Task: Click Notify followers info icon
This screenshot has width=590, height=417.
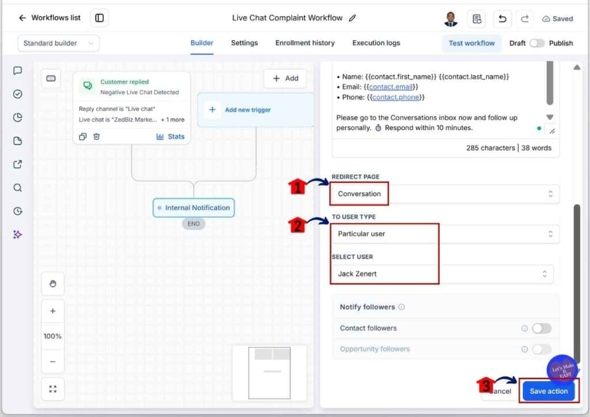Action: [402, 307]
